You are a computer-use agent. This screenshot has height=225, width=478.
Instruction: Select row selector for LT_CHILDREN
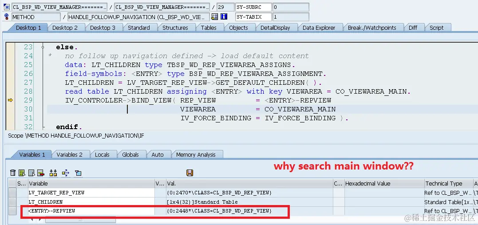pyautogui.click(x=12, y=202)
